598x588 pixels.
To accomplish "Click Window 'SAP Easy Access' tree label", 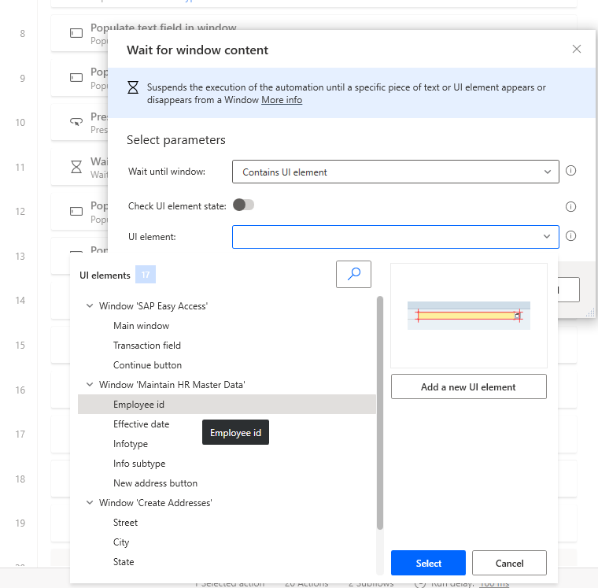I will [x=153, y=306].
